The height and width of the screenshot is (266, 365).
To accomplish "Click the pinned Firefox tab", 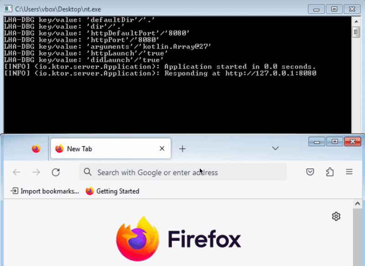I will 36,149.
